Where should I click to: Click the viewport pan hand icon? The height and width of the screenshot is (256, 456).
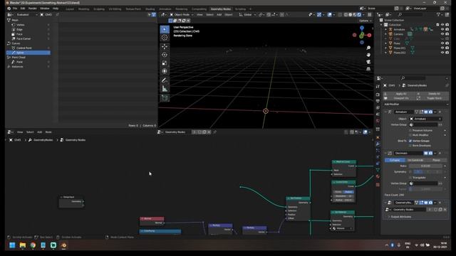368,55
